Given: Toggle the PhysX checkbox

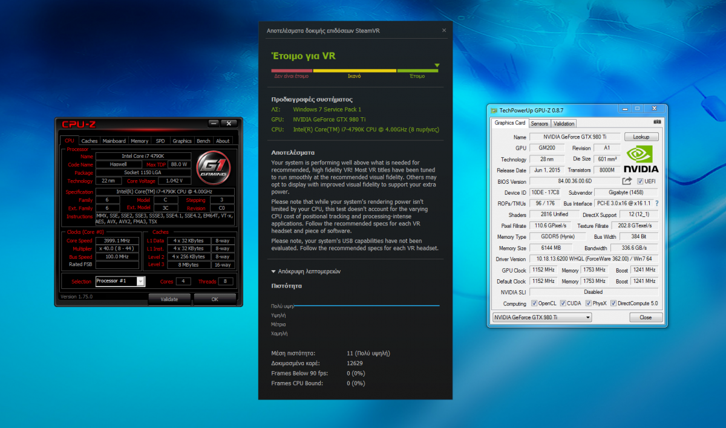Looking at the screenshot, I should pyautogui.click(x=589, y=303).
